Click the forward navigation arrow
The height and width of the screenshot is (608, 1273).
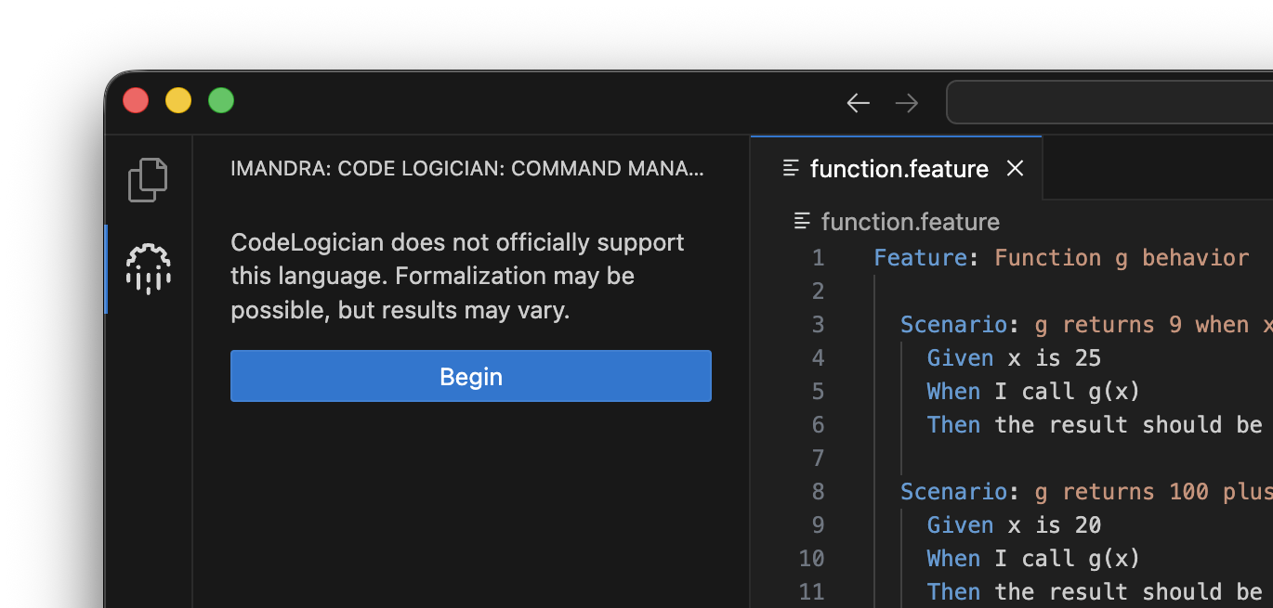tap(906, 102)
